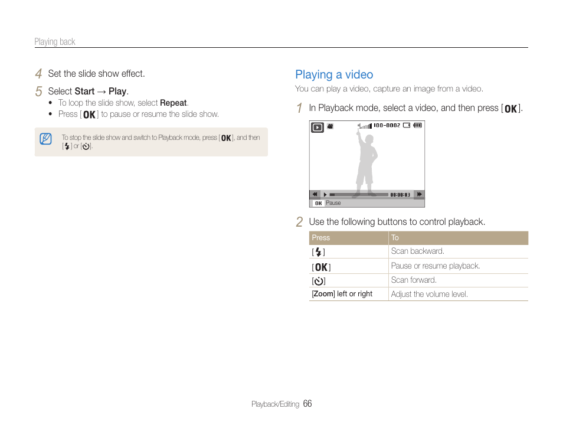Screen dimensions: 563x425
Task: Click the OK icon in step 1 text
Action: click(x=511, y=109)
